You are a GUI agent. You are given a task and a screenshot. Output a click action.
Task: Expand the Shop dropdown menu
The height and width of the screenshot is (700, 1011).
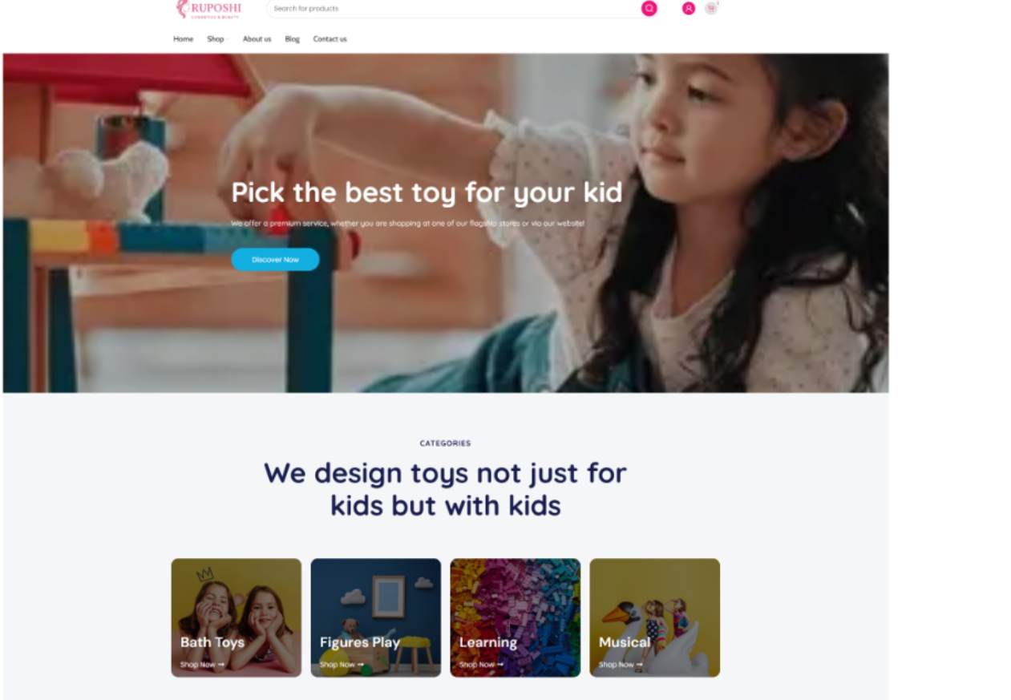[x=217, y=38]
